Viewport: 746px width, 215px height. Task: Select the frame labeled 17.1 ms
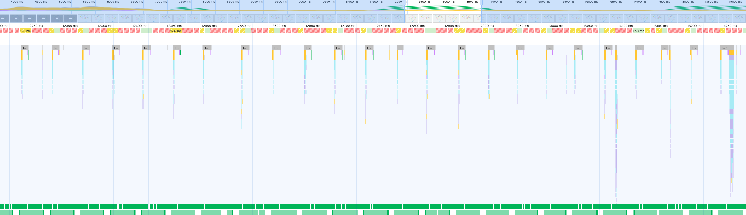[25, 31]
